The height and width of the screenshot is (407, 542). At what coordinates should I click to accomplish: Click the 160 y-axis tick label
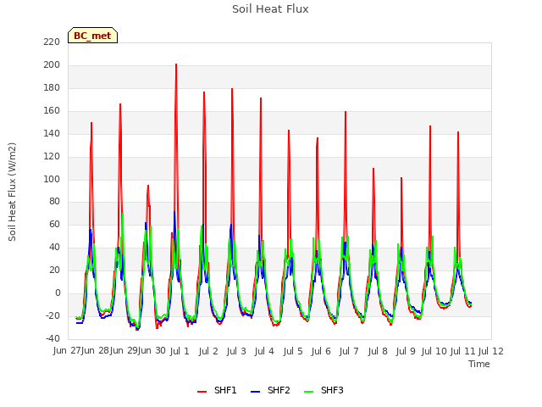pos(52,111)
